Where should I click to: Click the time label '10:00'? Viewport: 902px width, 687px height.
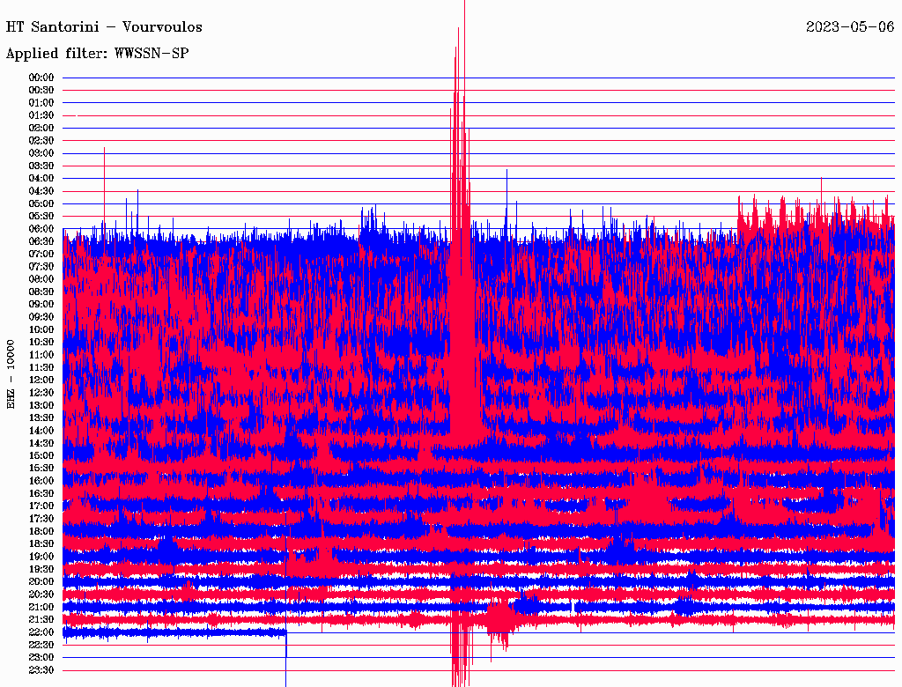(41, 330)
